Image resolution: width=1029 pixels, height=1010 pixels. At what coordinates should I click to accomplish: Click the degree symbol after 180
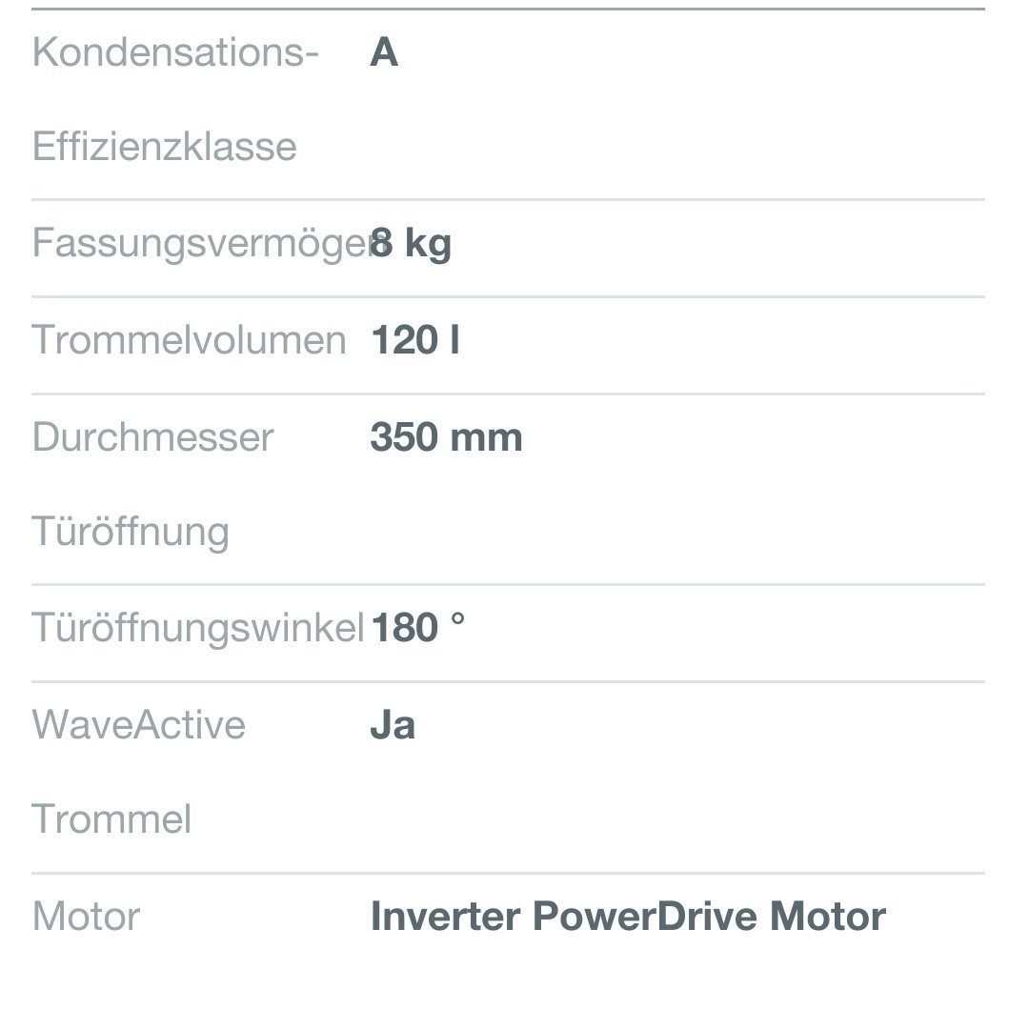coord(457,621)
